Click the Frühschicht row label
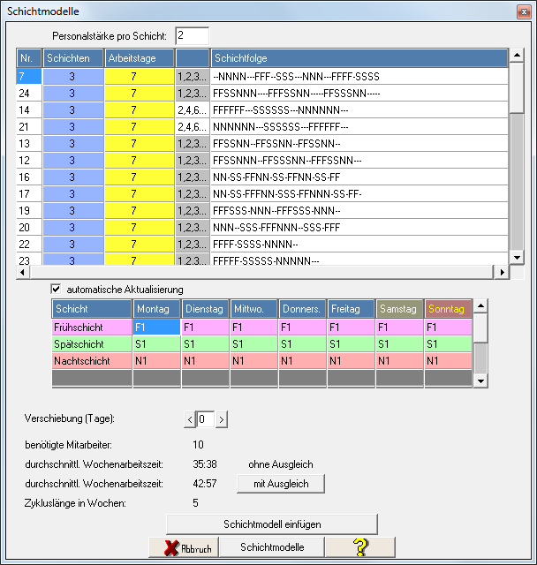The height and width of the screenshot is (565, 537). [x=92, y=328]
